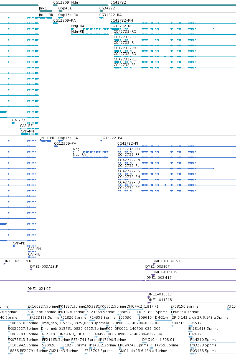Open protein CG42732-PN
The image size is (236, 355).
click(129, 160)
